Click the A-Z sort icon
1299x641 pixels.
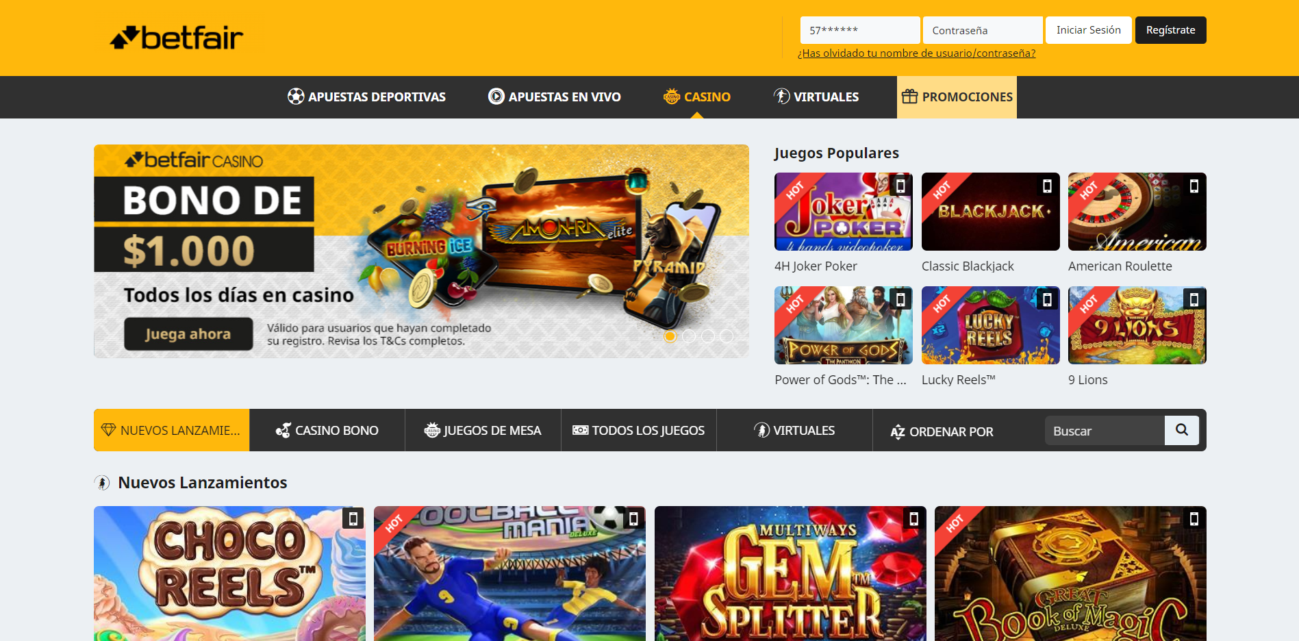click(x=898, y=431)
